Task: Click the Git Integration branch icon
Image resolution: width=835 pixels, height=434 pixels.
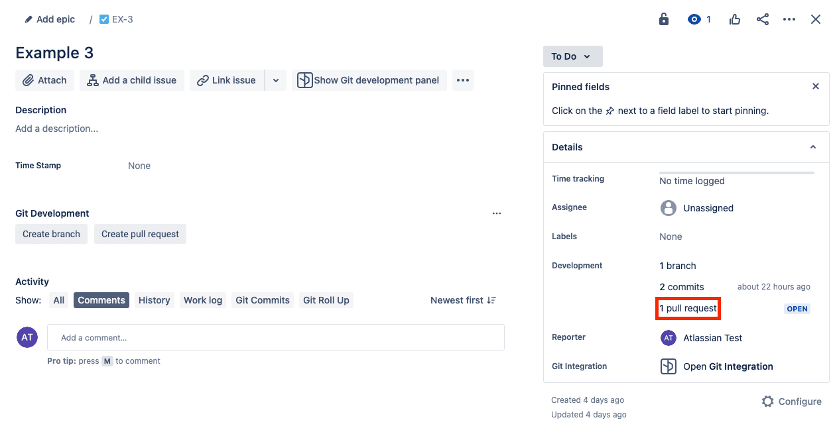Action: pyautogui.click(x=668, y=366)
